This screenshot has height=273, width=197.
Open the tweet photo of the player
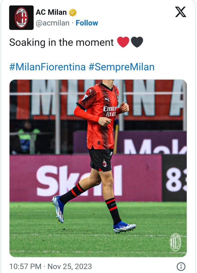pos(98,168)
